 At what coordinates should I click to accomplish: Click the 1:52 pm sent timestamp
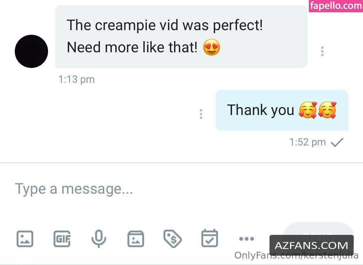point(308,142)
